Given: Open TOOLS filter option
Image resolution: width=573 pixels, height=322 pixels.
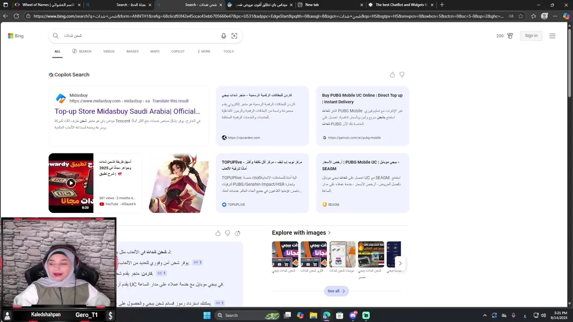Looking at the screenshot, I should point(229,51).
